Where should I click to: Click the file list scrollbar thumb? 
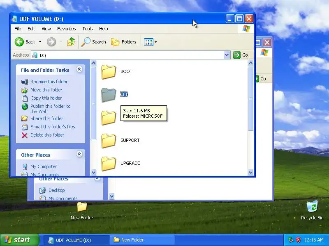pyautogui.click(x=250, y=98)
